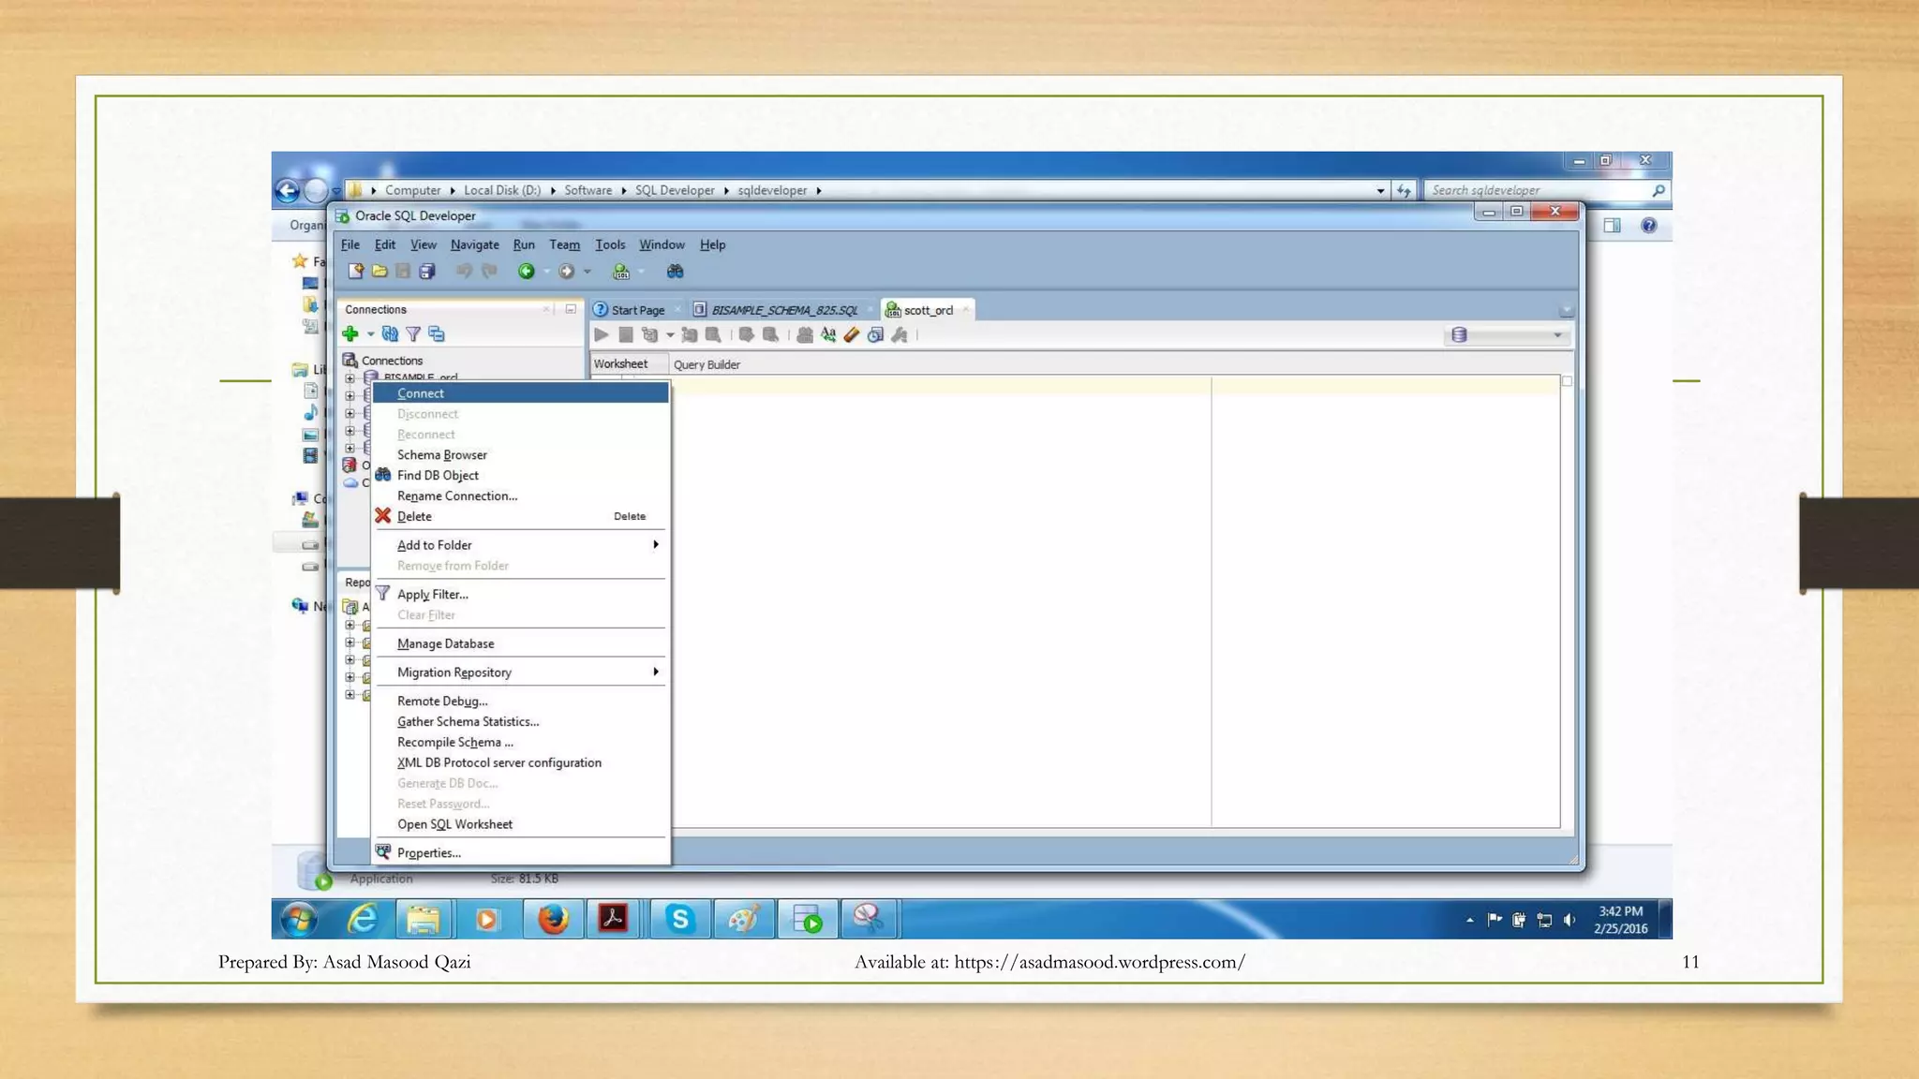Click the Explain Plan icon in worksheet toolbar

(x=650, y=335)
